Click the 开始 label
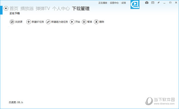The width and height of the screenshot is (179, 109). (78, 22)
